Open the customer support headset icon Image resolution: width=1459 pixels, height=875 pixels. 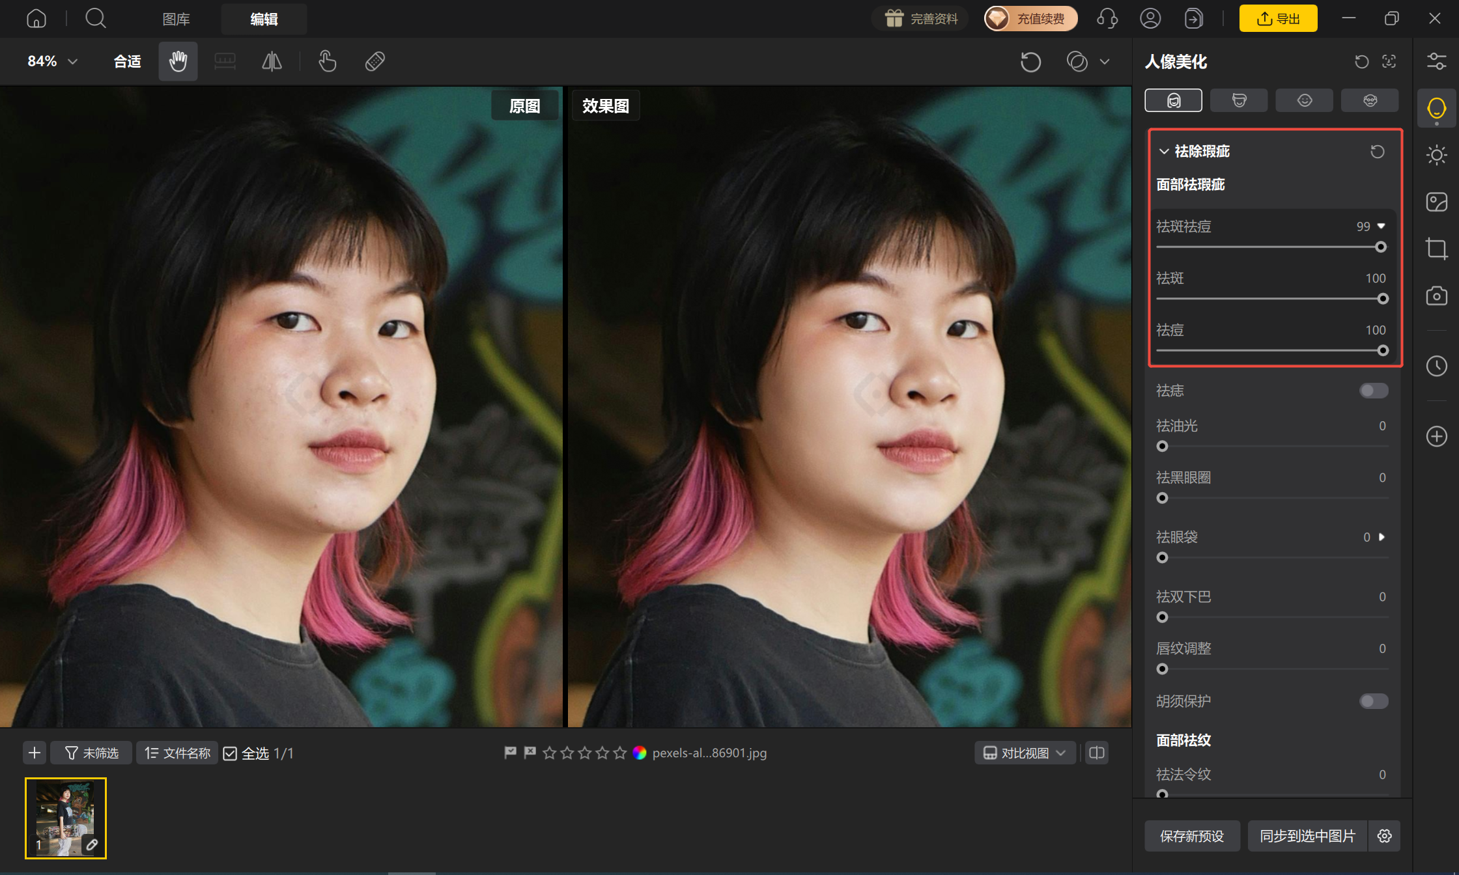[x=1107, y=18]
